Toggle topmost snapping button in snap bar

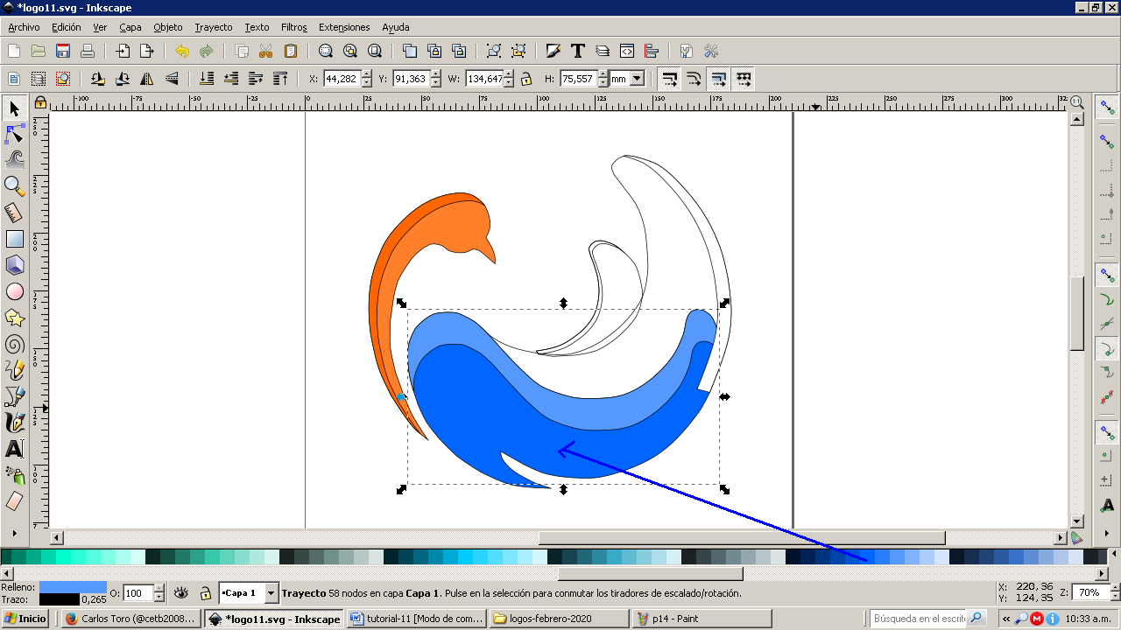[1108, 108]
